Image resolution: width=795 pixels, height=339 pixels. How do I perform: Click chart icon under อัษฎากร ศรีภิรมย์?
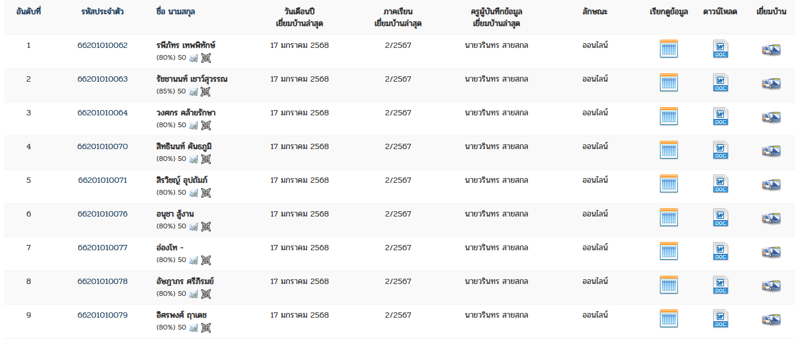tap(194, 294)
